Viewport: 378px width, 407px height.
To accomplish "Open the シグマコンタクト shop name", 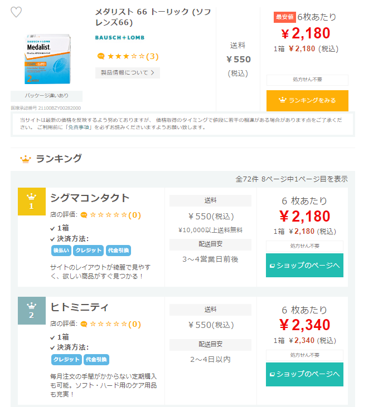I will [90, 198].
